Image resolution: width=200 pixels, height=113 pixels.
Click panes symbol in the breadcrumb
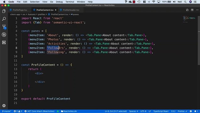(76, 14)
